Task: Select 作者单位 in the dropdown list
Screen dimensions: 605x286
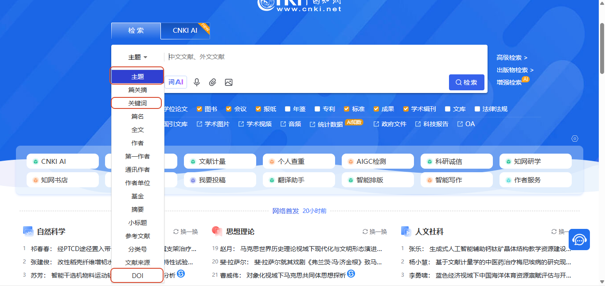Action: tap(138, 183)
